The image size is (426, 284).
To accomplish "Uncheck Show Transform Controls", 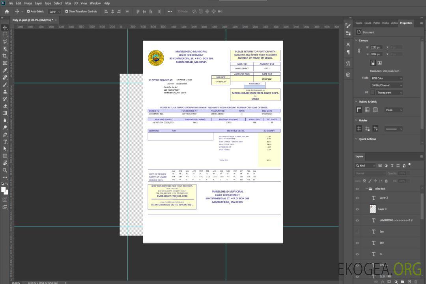I will point(66,11).
